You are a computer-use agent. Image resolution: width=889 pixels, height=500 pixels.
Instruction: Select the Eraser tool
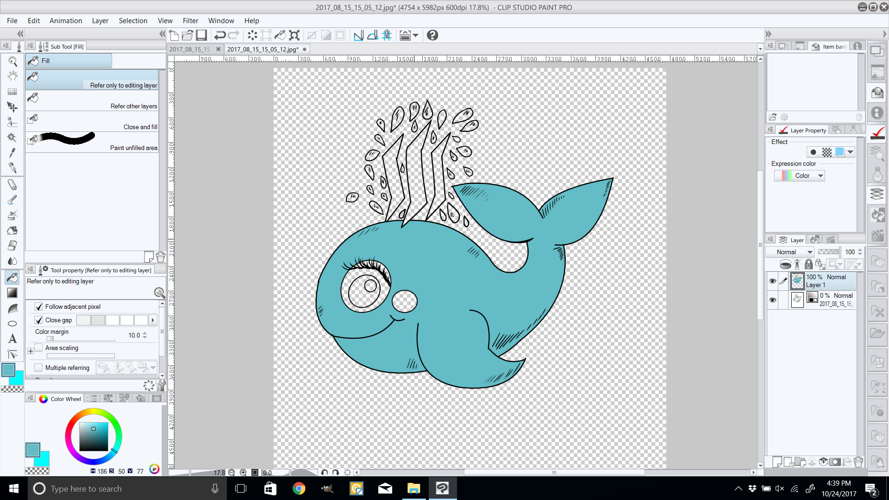tap(13, 246)
